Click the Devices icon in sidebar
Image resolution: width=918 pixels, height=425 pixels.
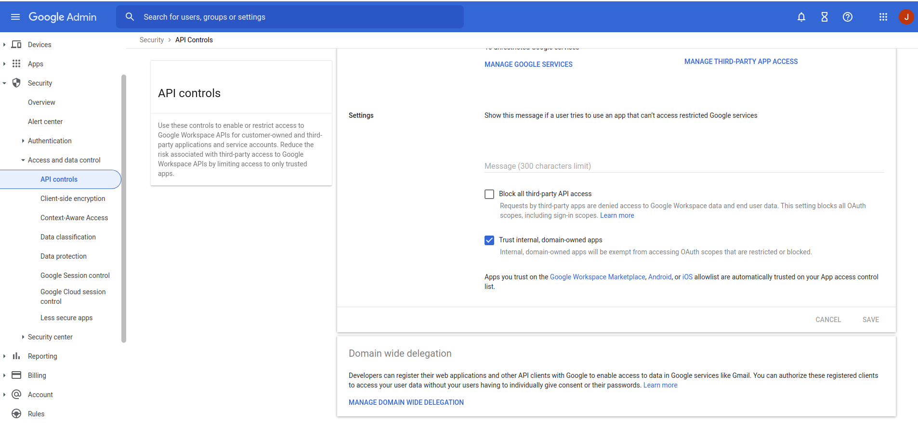pyautogui.click(x=16, y=44)
